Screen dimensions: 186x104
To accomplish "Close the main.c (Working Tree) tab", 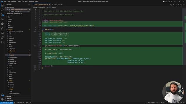I will click(49, 5).
